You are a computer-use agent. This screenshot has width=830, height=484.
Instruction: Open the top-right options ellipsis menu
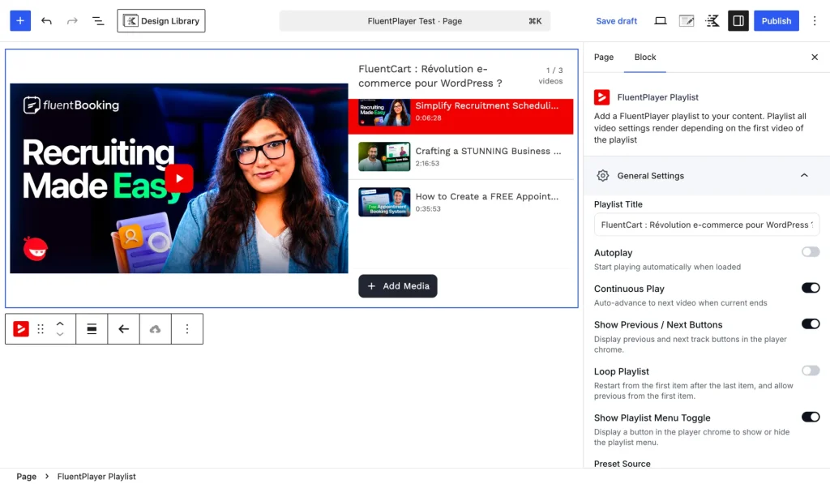pos(815,20)
